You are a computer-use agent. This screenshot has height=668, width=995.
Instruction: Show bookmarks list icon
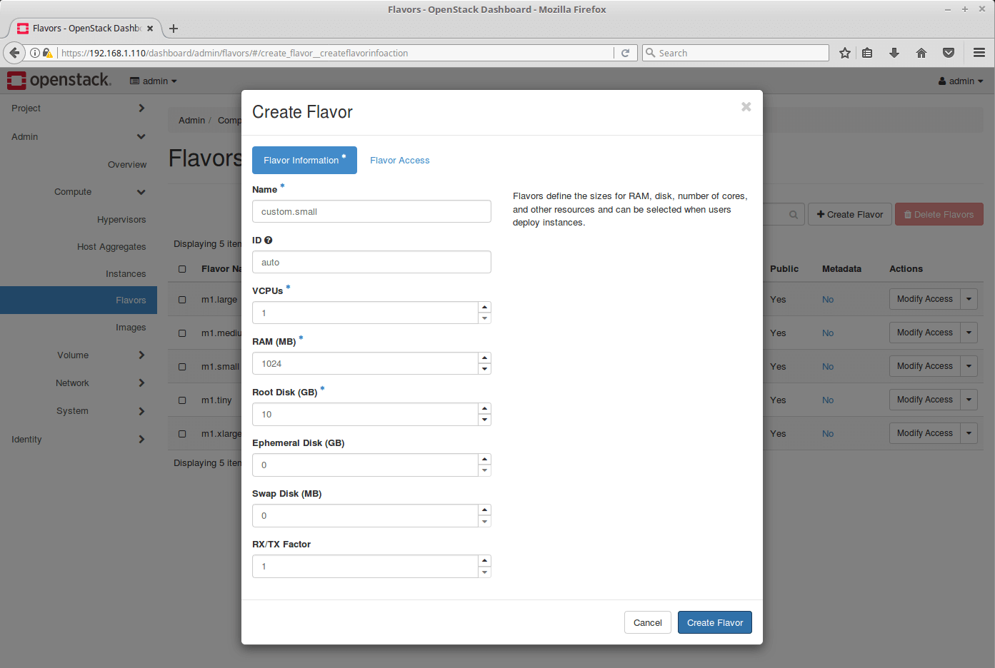(x=867, y=53)
